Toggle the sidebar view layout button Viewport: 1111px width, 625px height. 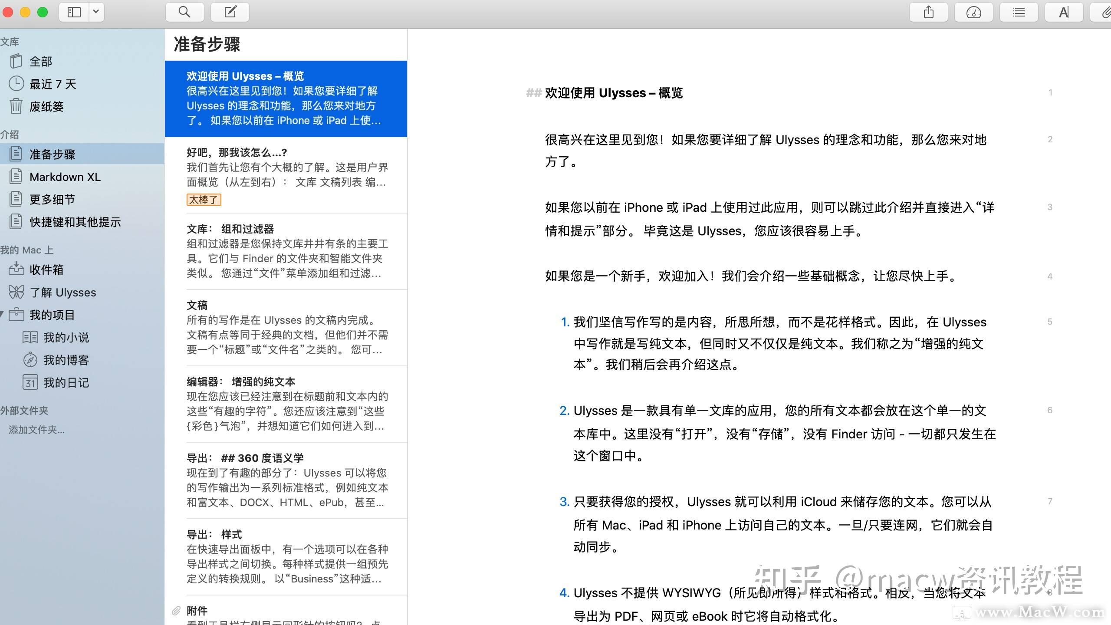[74, 12]
